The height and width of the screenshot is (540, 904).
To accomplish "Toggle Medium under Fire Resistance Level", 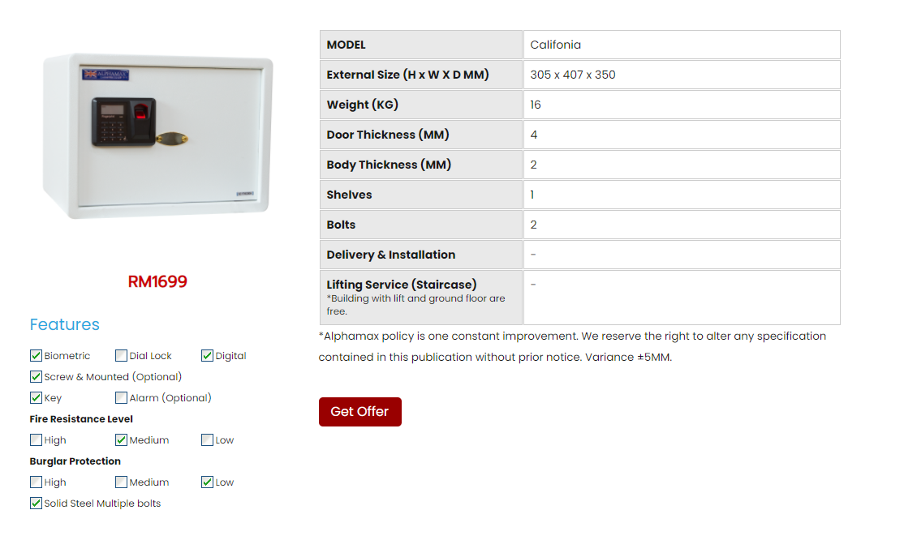I will [121, 440].
